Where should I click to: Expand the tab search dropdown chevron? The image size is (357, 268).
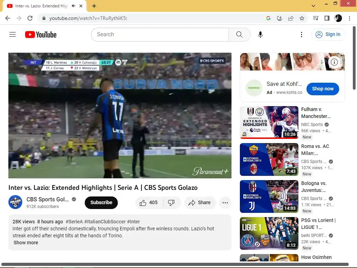point(313,6)
